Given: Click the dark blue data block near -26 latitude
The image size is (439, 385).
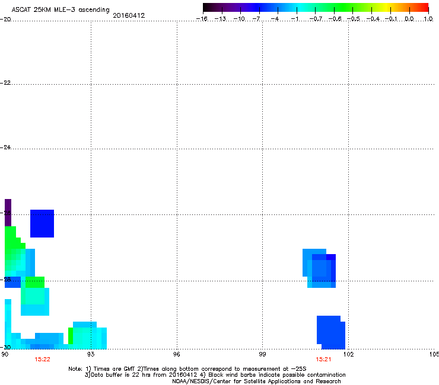Looking at the screenshot, I should pyautogui.click(x=42, y=223).
